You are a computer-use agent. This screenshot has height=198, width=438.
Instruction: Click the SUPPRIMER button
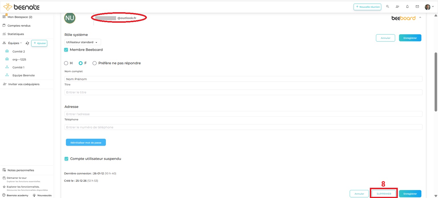coord(384,194)
